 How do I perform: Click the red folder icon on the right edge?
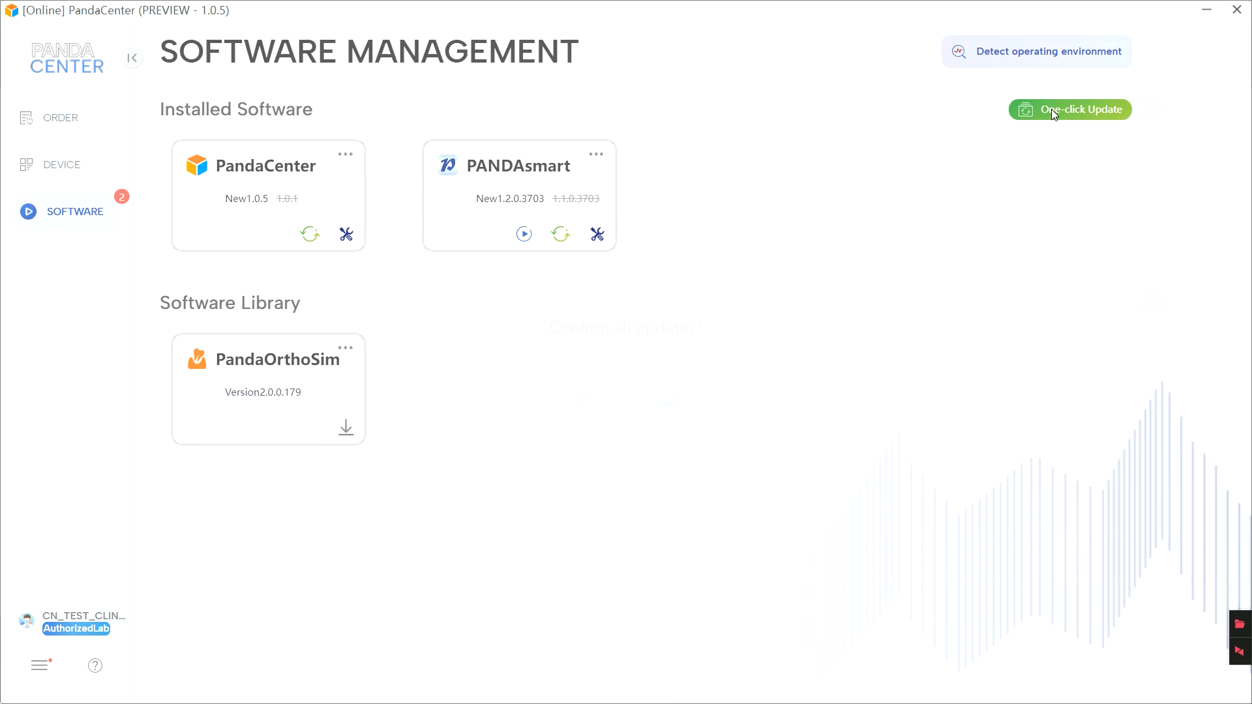point(1240,624)
